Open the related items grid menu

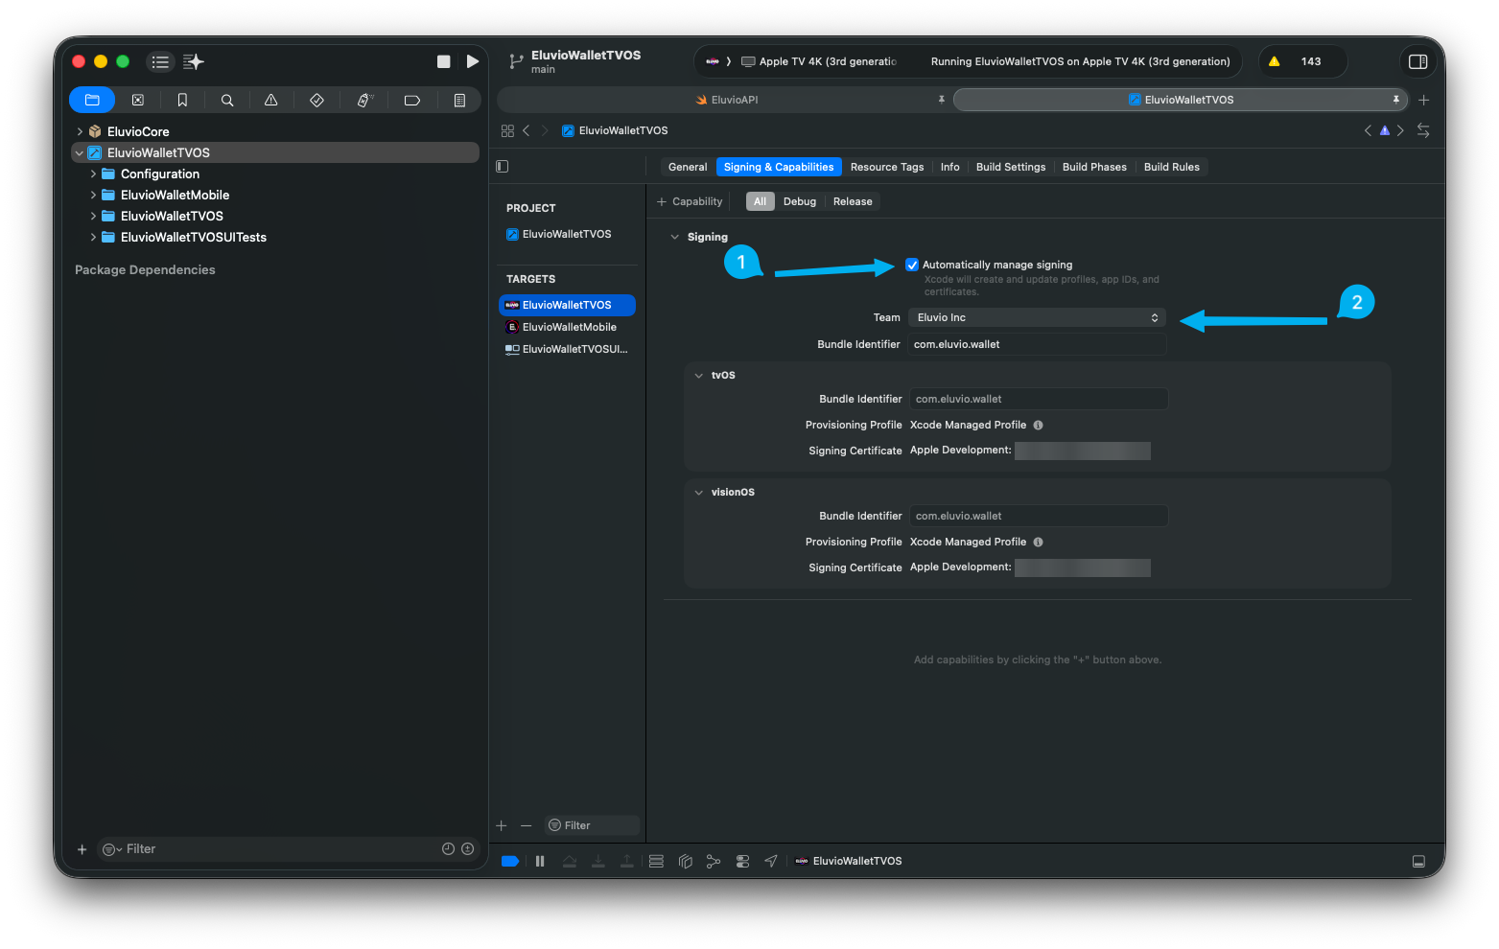(x=507, y=130)
